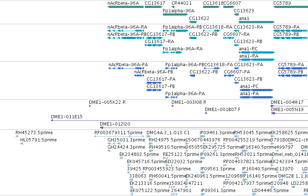The height and width of the screenshot is (196, 308).
Task: Select the CG6607-PA protein glyph
Action: point(229,76)
